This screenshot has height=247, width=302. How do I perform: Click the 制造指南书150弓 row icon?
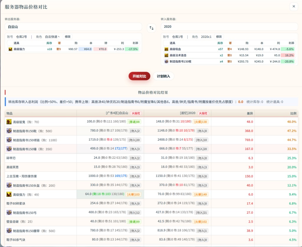click(9, 212)
